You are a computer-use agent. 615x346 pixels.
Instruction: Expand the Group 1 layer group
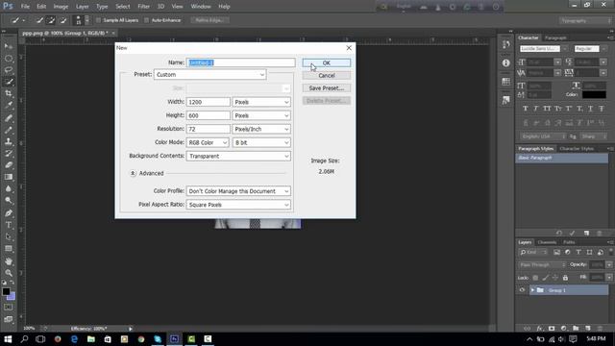532,290
